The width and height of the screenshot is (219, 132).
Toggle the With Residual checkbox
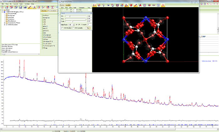click(62, 28)
